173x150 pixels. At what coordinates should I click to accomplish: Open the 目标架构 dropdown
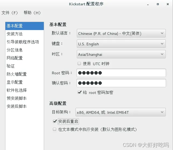click(120, 112)
